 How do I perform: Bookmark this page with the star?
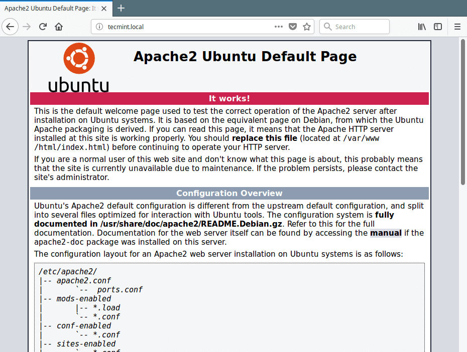pyautogui.click(x=307, y=27)
